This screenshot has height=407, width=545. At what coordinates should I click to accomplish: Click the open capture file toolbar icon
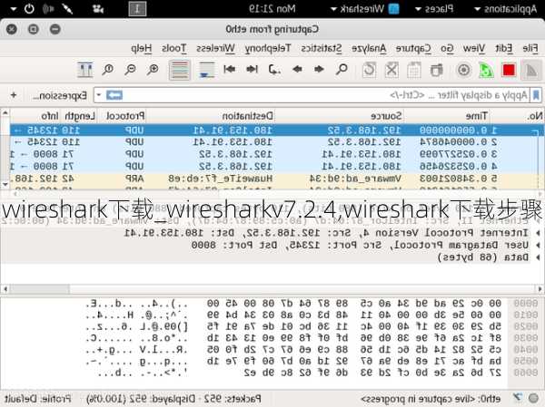pyautogui.click(x=437, y=70)
